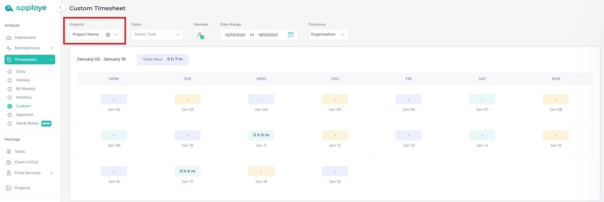The height and width of the screenshot is (202, 604).
Task: Open the Select Task dropdown
Action: (157, 35)
